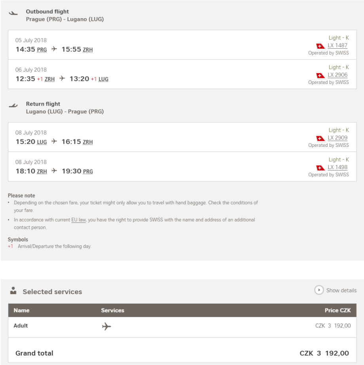Click the outbound flight departing plane icon
The width and height of the screenshot is (364, 365).
[13, 13]
